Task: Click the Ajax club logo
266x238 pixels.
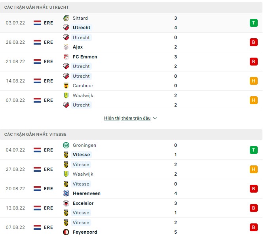Action: (x=66, y=47)
